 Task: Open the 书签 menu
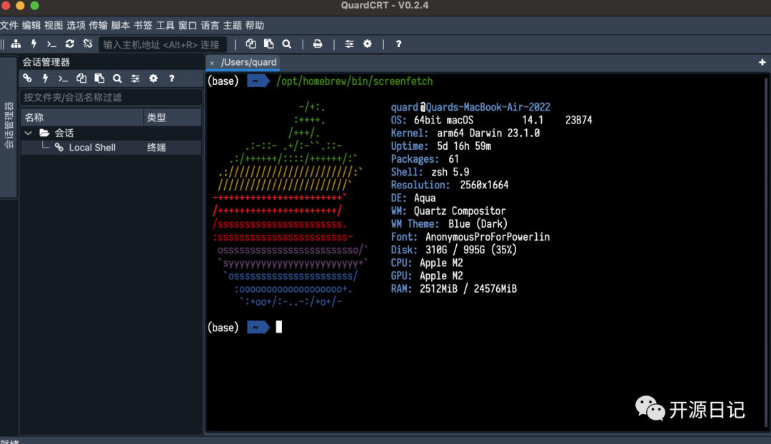tap(143, 26)
